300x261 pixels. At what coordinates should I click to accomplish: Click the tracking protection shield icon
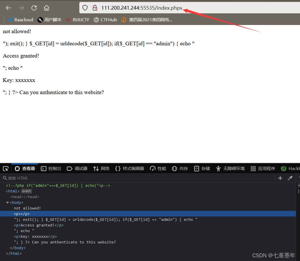tap(85, 8)
